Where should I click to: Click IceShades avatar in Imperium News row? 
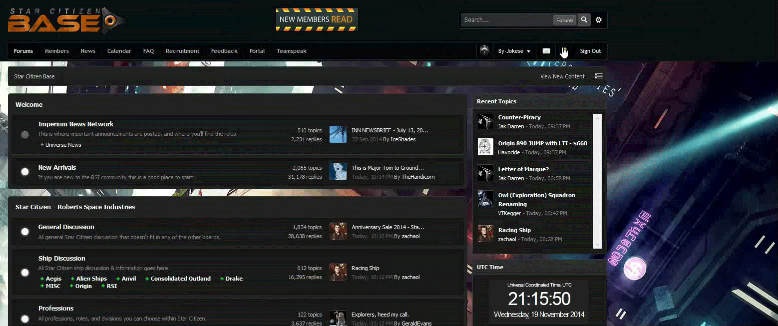point(338,134)
